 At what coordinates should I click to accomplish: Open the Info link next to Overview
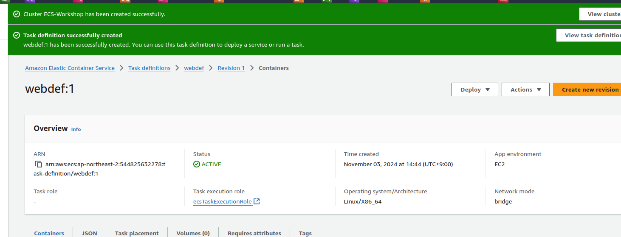(76, 129)
